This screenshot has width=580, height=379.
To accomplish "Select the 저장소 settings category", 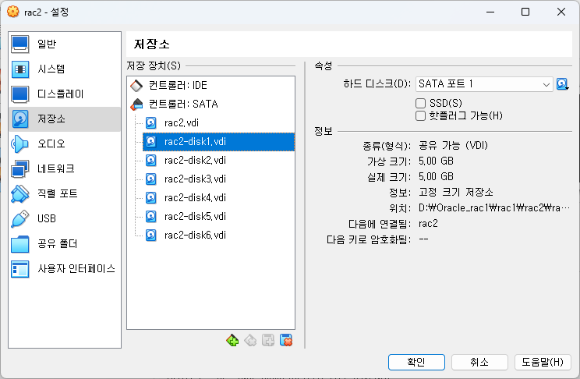I will pyautogui.click(x=65, y=119).
